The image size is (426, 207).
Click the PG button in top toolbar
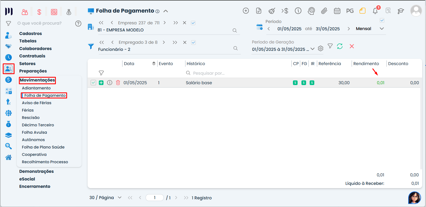350,11
